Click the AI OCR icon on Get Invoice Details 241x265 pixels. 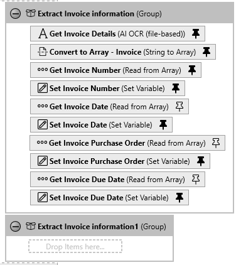tap(43, 34)
